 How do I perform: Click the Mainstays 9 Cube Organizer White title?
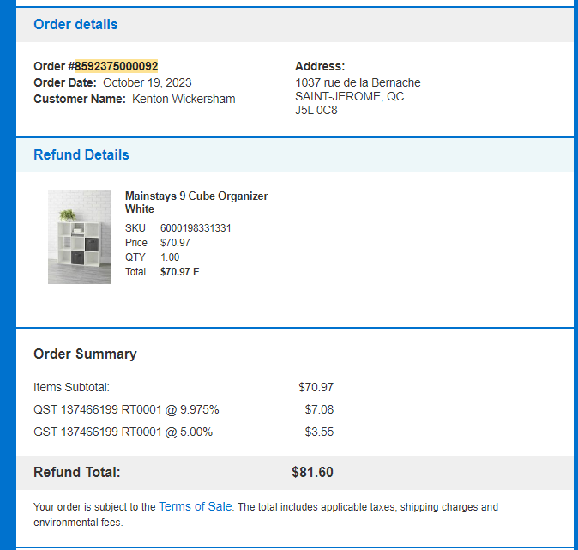tap(196, 202)
